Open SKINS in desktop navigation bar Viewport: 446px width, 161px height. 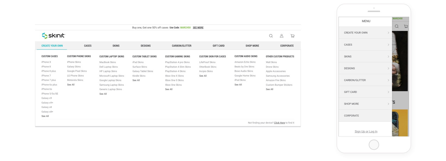point(116,46)
